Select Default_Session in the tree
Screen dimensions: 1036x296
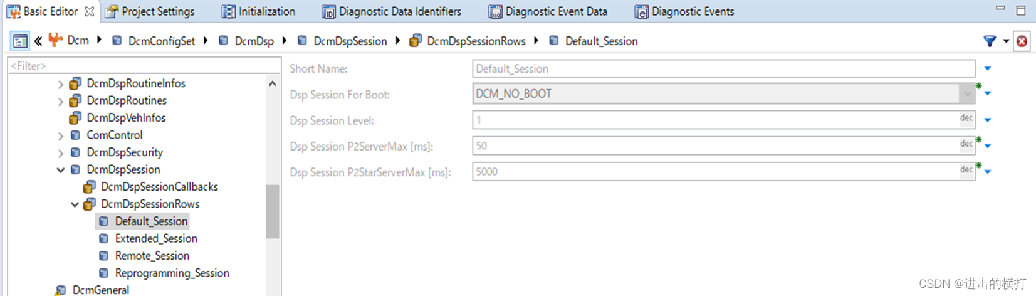[151, 221]
